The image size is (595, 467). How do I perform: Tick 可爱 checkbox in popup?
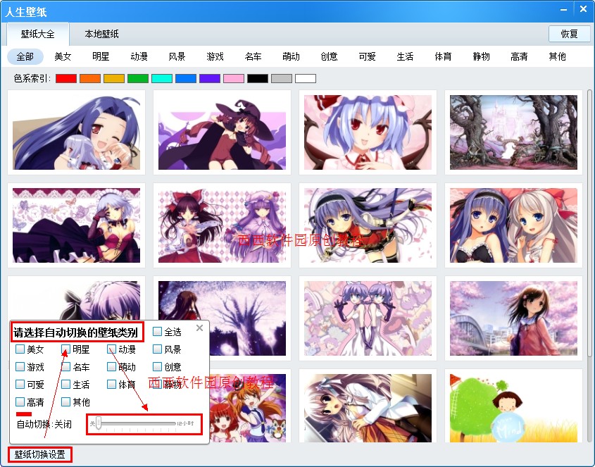(20, 384)
